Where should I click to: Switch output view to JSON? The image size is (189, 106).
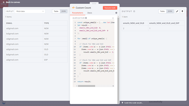pos(170,11)
